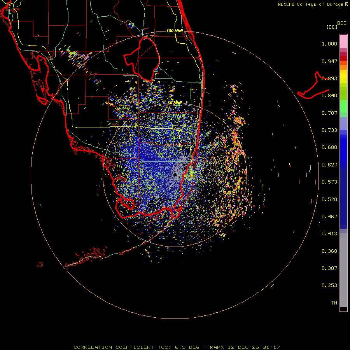Pick the pink segment of the color bar
This screenshot has width=350, height=350.
[x=343, y=42]
